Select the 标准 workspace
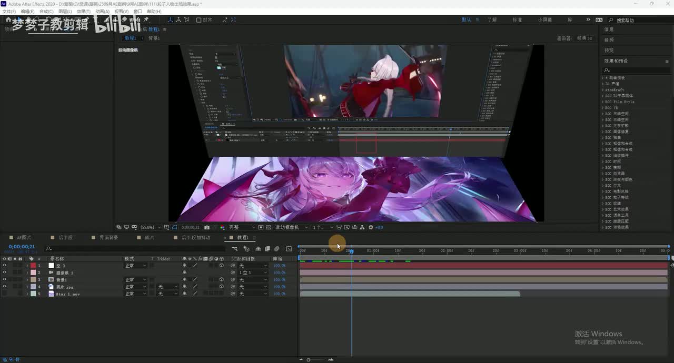 tap(518, 20)
